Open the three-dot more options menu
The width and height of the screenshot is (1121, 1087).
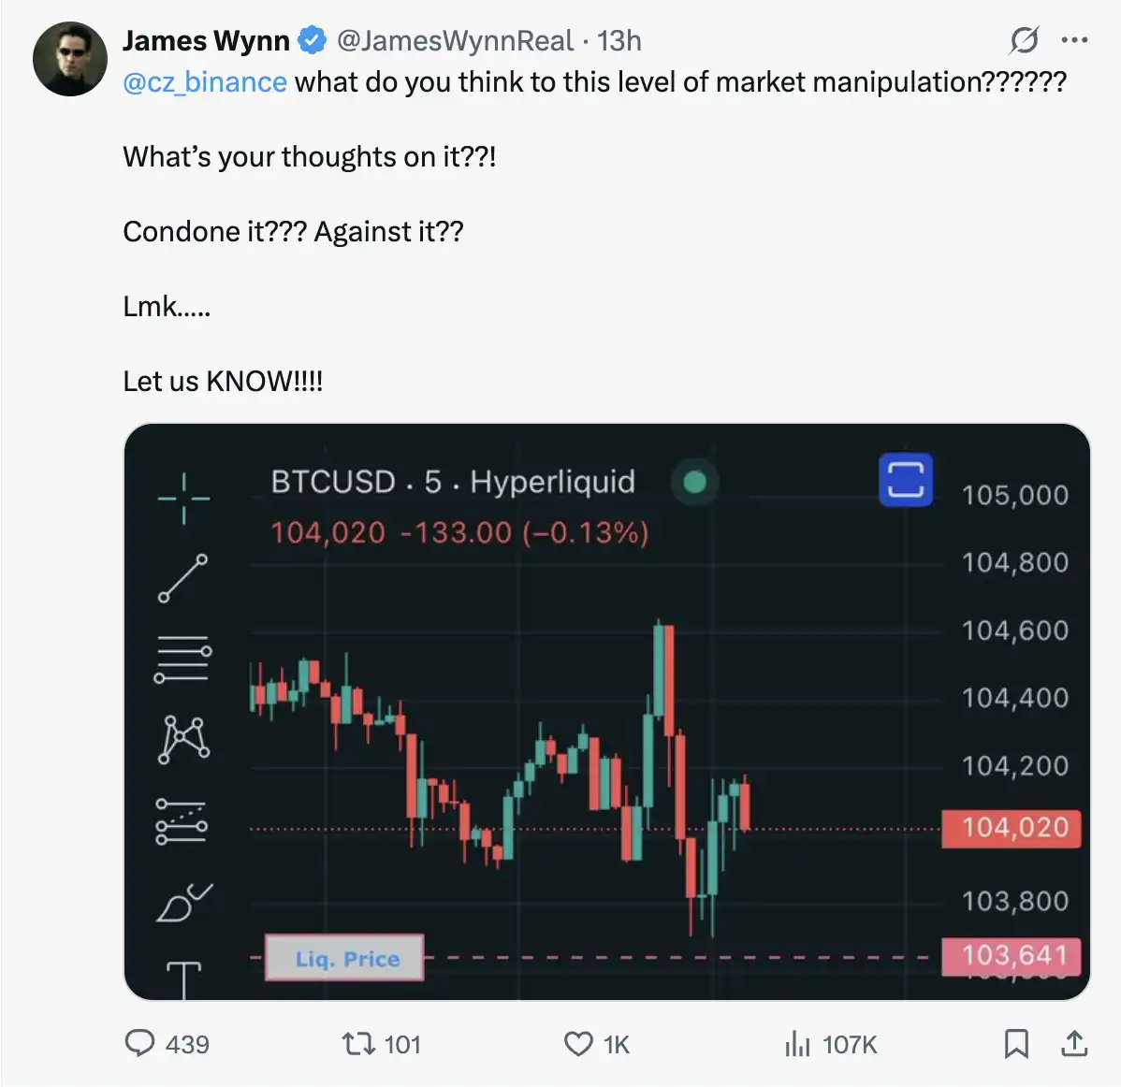click(x=1074, y=40)
